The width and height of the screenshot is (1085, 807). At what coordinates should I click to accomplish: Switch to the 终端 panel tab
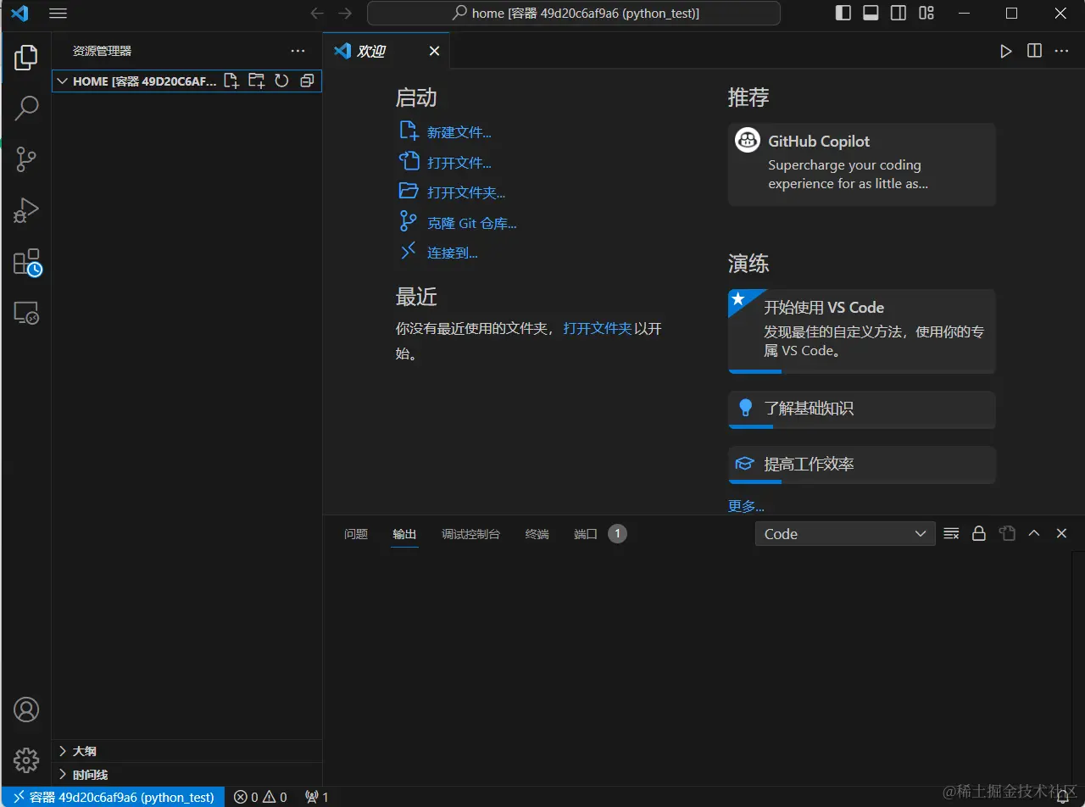click(537, 534)
